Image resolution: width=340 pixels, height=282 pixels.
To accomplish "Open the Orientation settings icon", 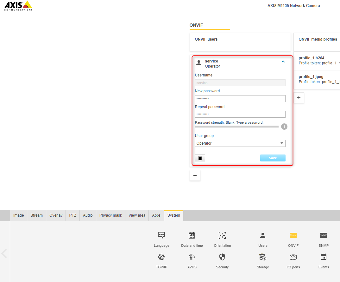I will click(x=222, y=235).
